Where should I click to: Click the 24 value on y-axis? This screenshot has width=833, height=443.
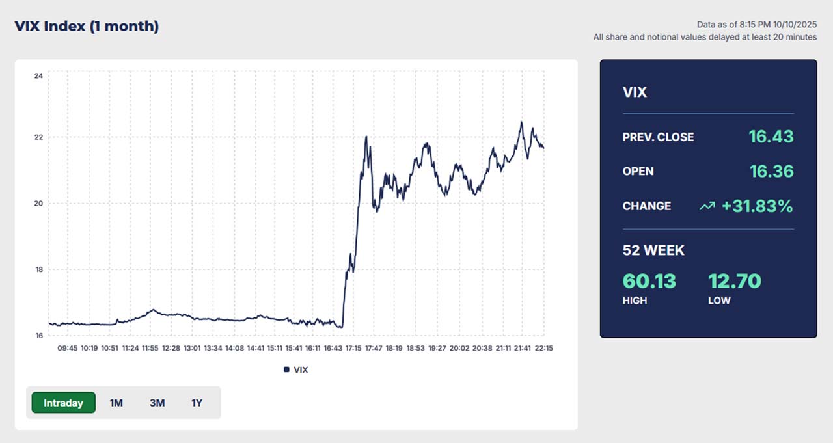point(38,76)
